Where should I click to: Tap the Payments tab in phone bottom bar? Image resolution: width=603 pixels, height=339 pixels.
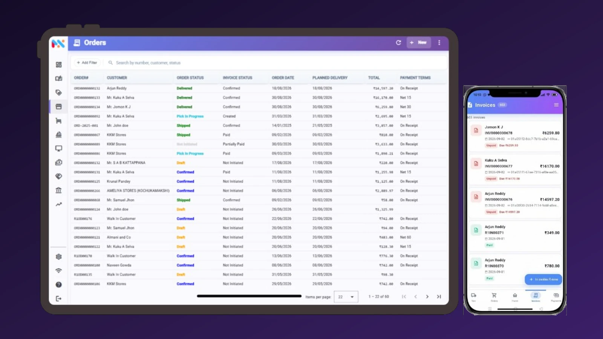(x=556, y=297)
